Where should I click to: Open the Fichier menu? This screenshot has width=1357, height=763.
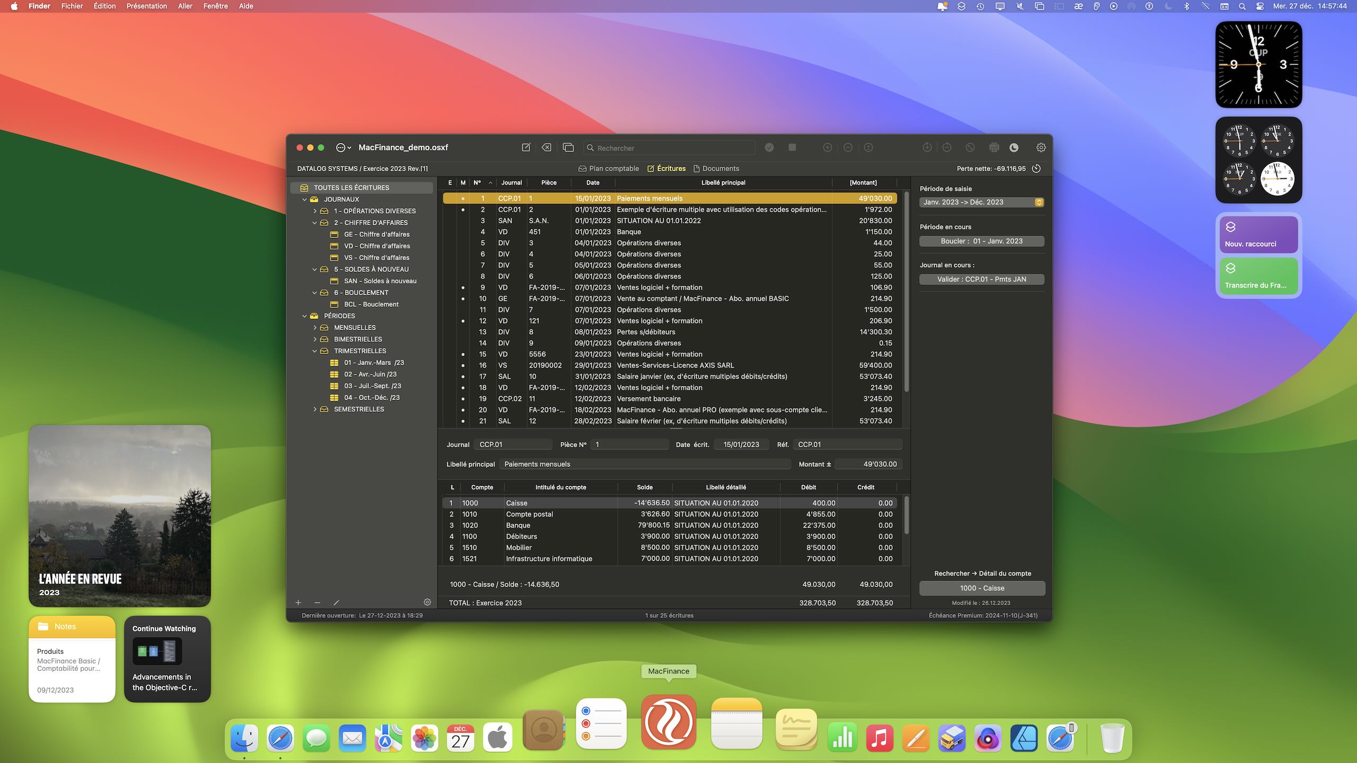click(x=72, y=6)
